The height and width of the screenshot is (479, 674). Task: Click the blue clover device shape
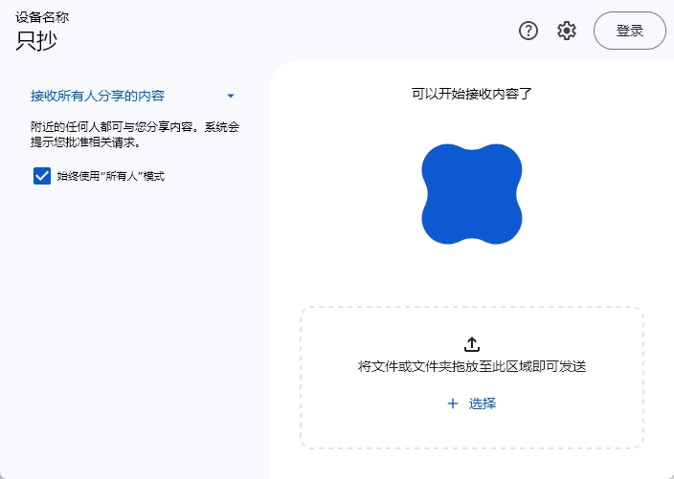(x=472, y=194)
